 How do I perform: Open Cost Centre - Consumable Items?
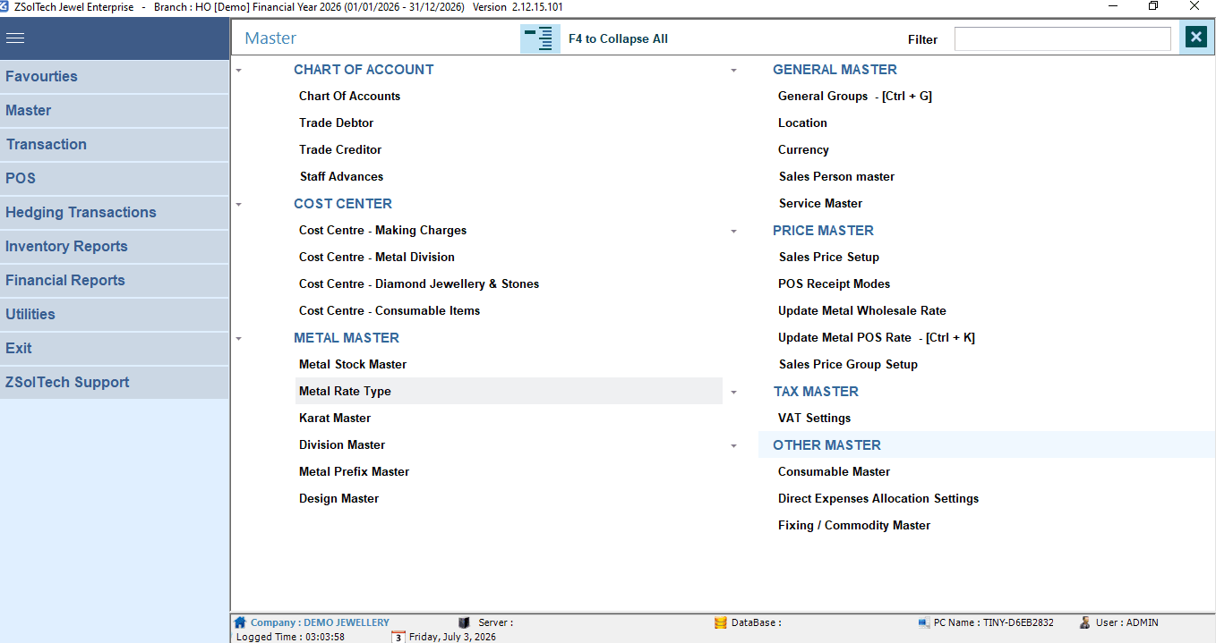coord(390,310)
